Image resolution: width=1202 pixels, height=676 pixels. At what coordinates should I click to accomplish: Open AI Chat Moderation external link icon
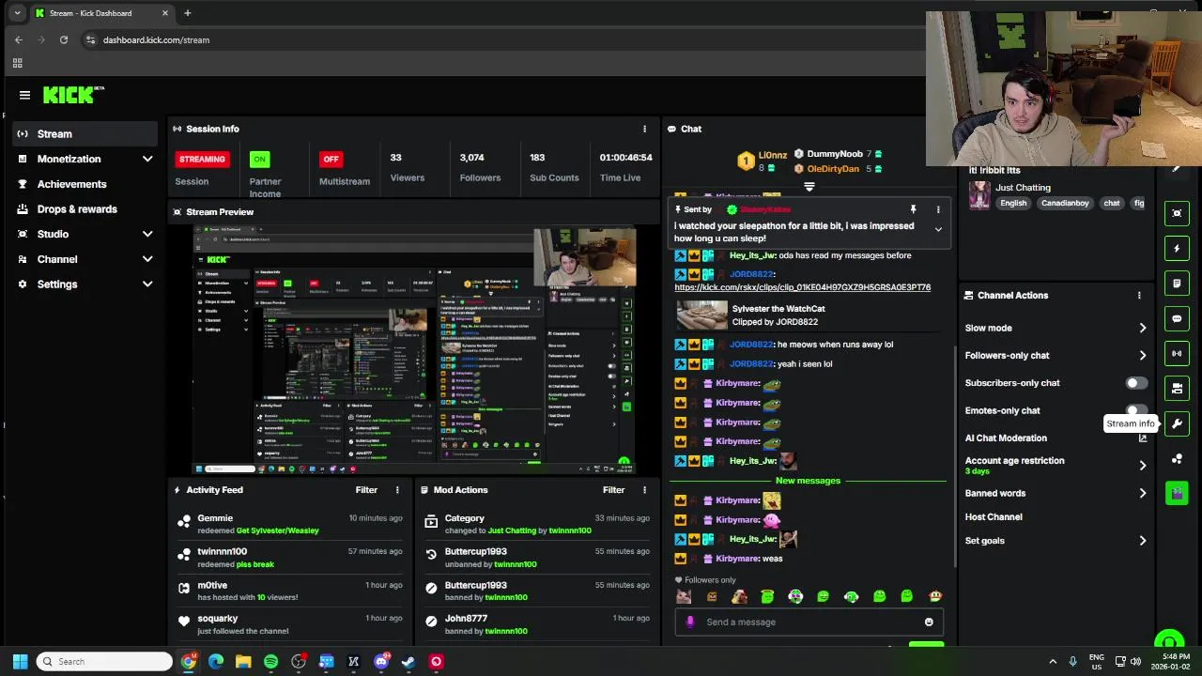1143,438
